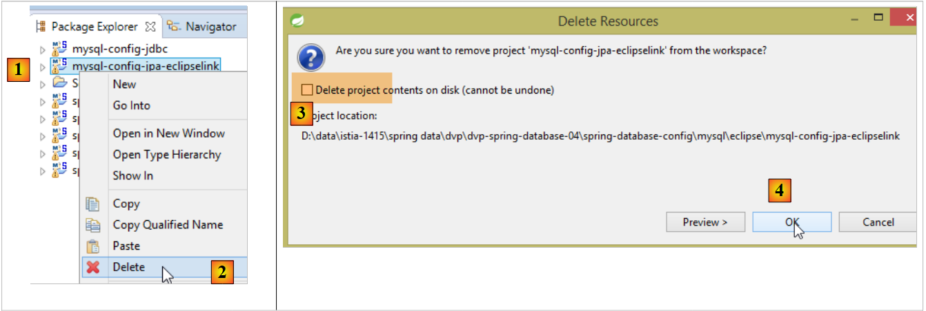Click the red Delete X icon
Image resolution: width=926 pixels, height=311 pixels.
tap(92, 268)
